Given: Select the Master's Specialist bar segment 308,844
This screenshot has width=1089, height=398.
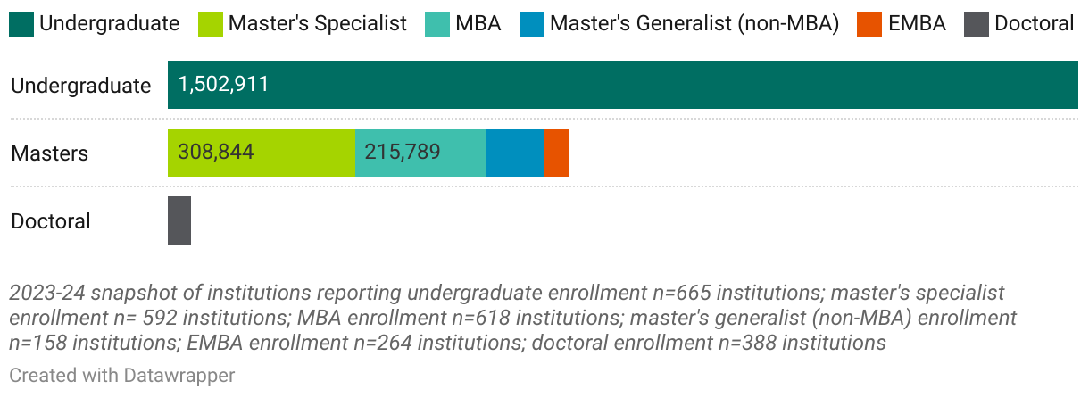Looking at the screenshot, I should 262,153.
